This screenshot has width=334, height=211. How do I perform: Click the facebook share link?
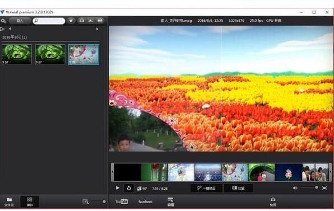pos(145,201)
